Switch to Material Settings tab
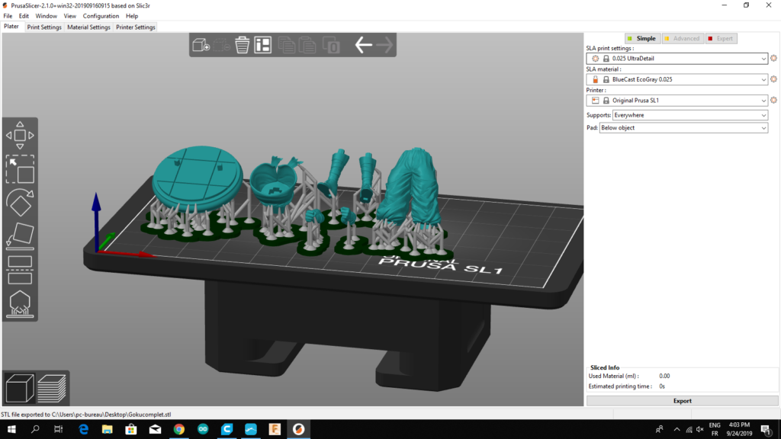Viewport: 781px width, 439px height. click(88, 27)
